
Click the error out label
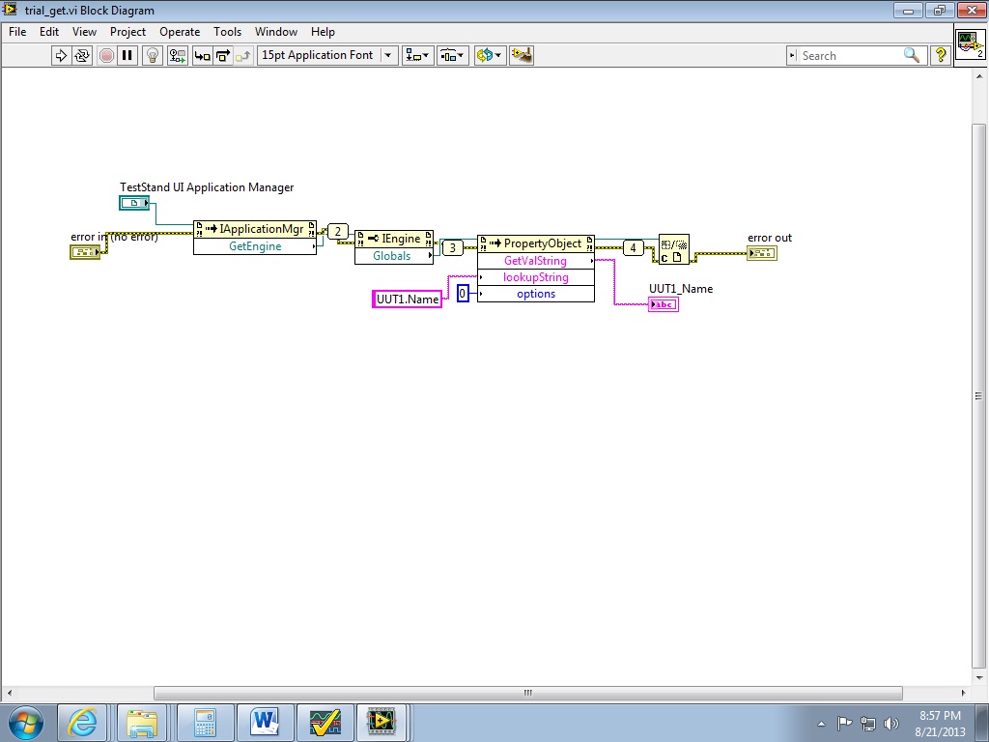click(x=770, y=238)
